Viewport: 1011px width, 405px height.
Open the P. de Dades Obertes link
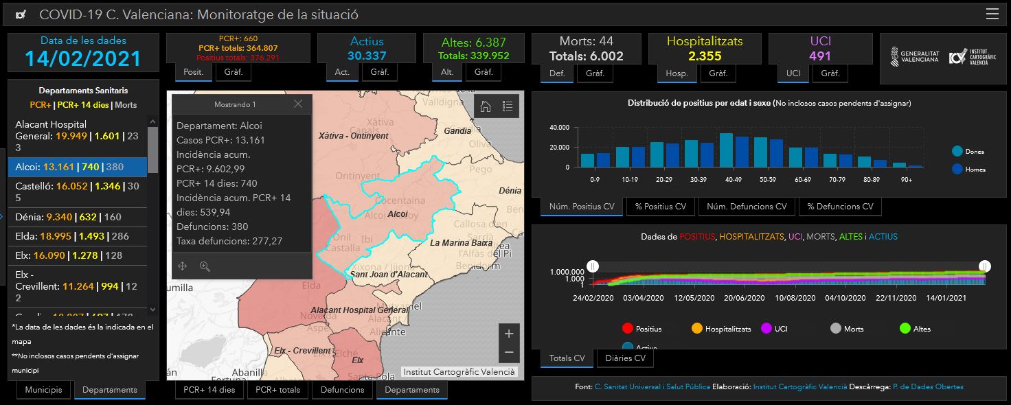pos(928,387)
